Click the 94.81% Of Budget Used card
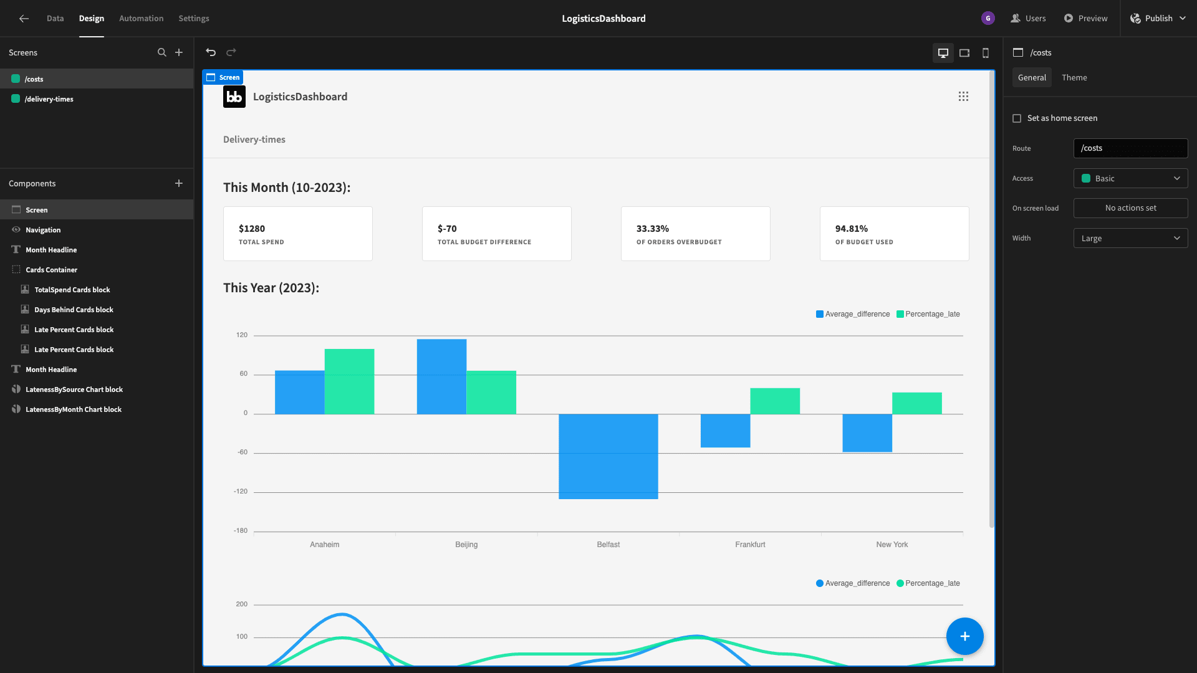Viewport: 1197px width, 673px height. [894, 234]
